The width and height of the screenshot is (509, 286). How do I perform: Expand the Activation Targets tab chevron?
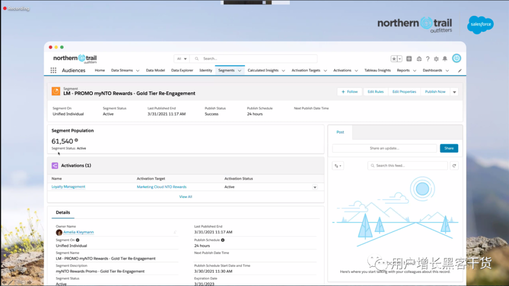click(325, 71)
